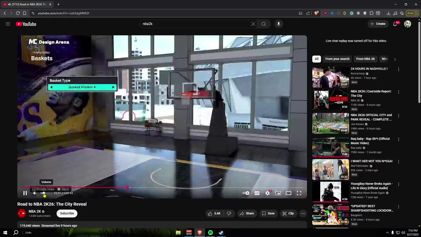Select the From NBA 2K chip
421x237 pixels.
[x=365, y=59]
